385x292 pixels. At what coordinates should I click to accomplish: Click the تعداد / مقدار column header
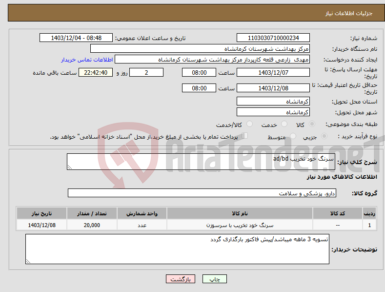92,213
